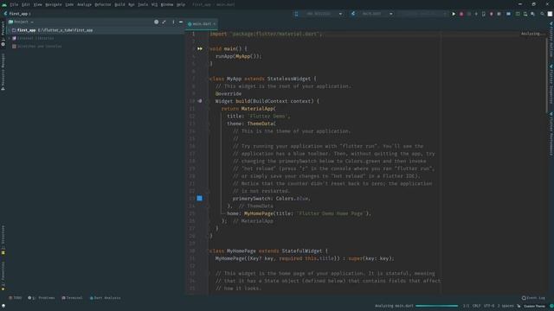The width and height of the screenshot is (554, 311).
Task: Click line number 1 in the gutter
Action: click(193, 34)
